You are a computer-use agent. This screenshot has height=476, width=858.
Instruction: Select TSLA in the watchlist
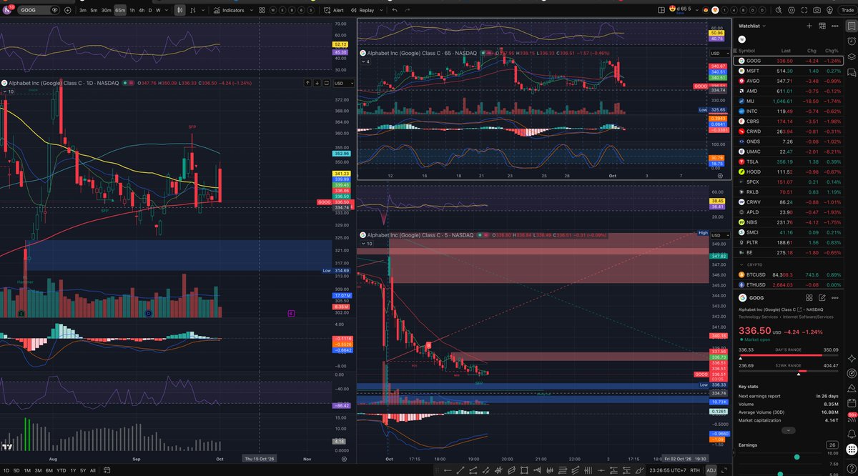(x=787, y=162)
